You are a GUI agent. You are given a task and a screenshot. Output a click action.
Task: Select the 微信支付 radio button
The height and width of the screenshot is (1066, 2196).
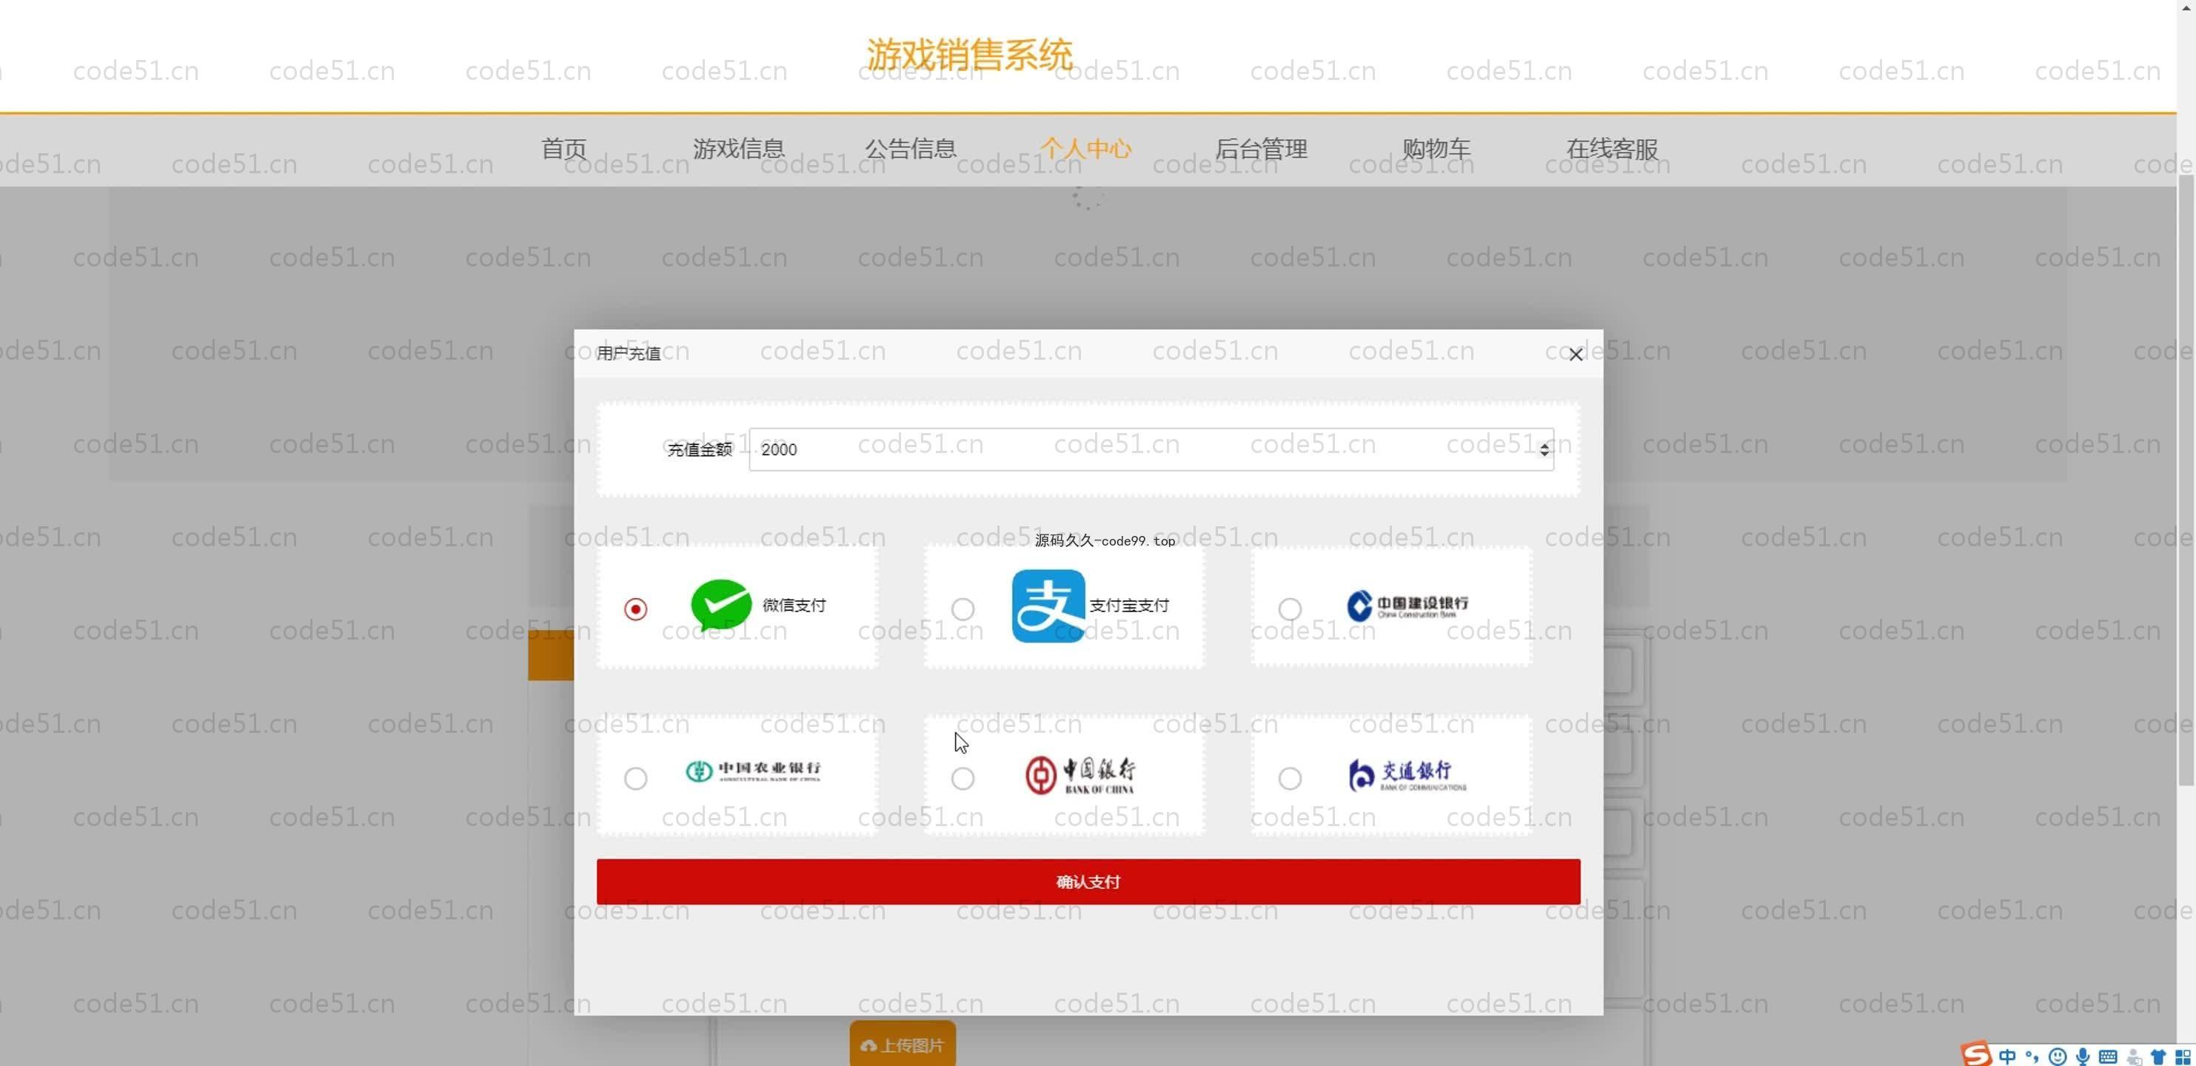coord(635,609)
